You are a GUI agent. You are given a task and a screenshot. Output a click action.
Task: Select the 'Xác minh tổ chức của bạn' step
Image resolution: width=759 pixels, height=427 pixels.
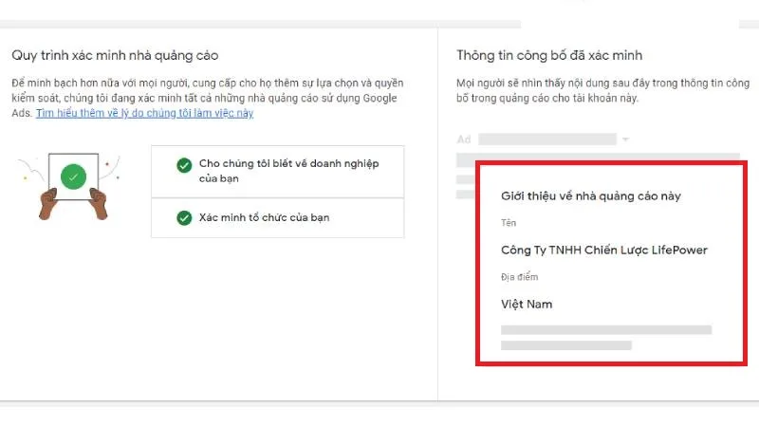[277, 218]
